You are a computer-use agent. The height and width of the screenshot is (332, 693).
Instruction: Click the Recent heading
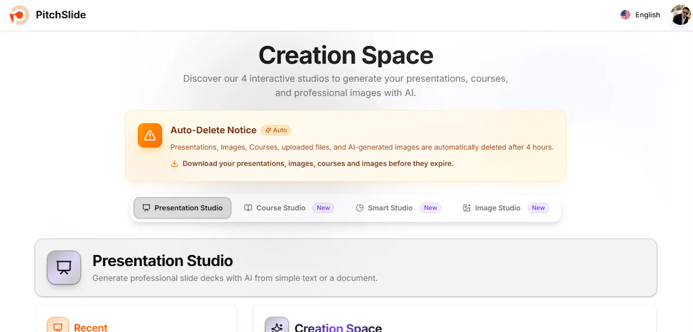(x=91, y=328)
